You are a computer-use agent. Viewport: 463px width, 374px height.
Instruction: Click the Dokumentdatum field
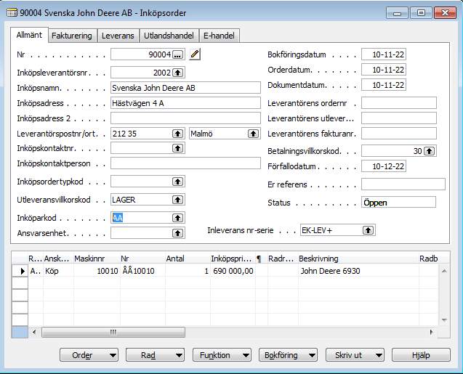coord(384,85)
